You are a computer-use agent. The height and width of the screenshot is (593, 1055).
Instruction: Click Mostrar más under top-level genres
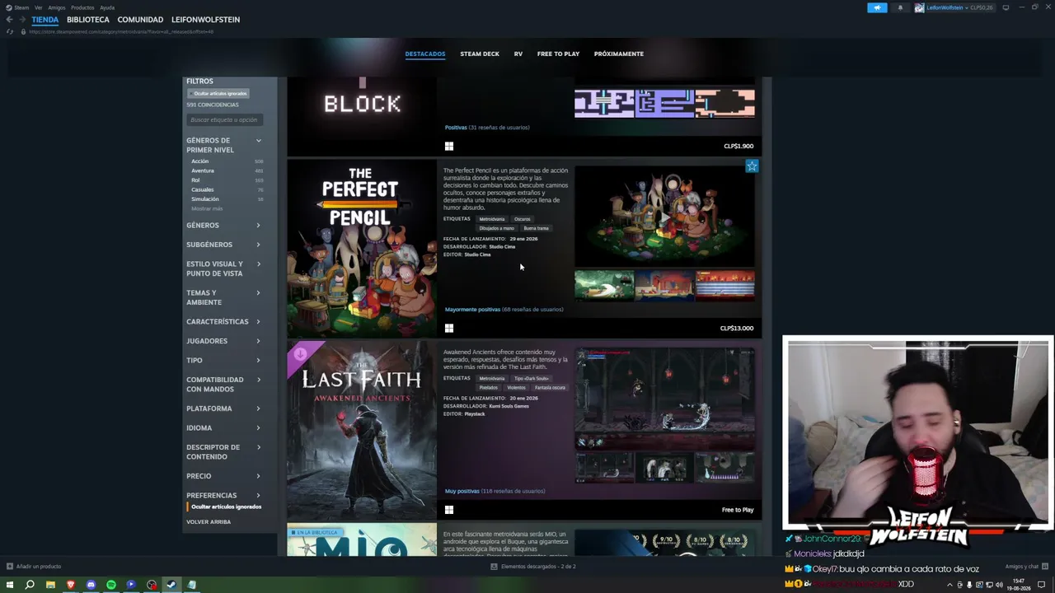207,209
